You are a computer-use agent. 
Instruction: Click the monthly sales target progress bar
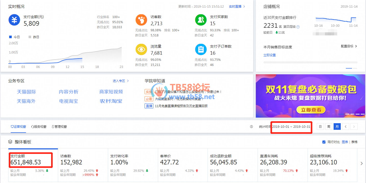tap(310, 62)
